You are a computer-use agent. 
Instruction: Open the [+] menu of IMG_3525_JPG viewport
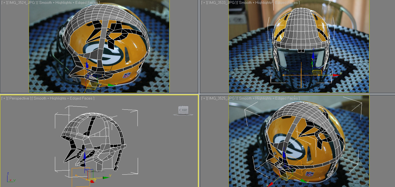(204, 98)
